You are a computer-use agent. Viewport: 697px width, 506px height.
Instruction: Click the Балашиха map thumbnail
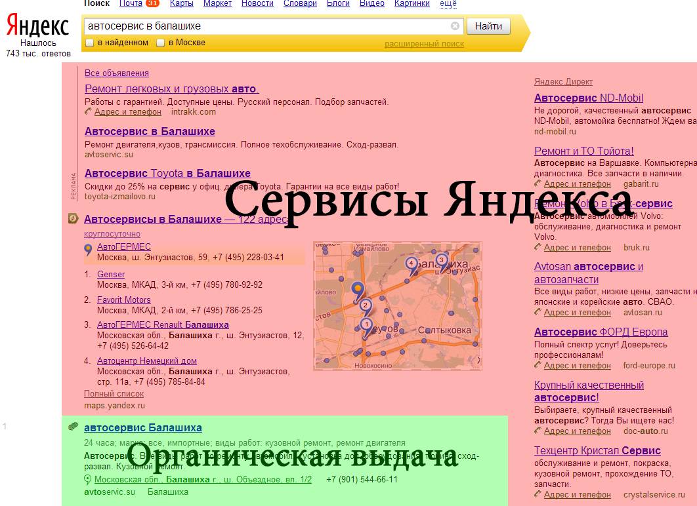398,306
